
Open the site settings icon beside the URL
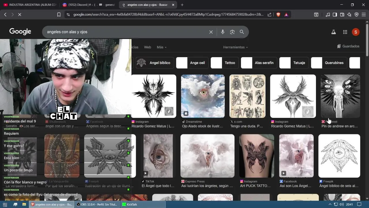tap(68, 14)
